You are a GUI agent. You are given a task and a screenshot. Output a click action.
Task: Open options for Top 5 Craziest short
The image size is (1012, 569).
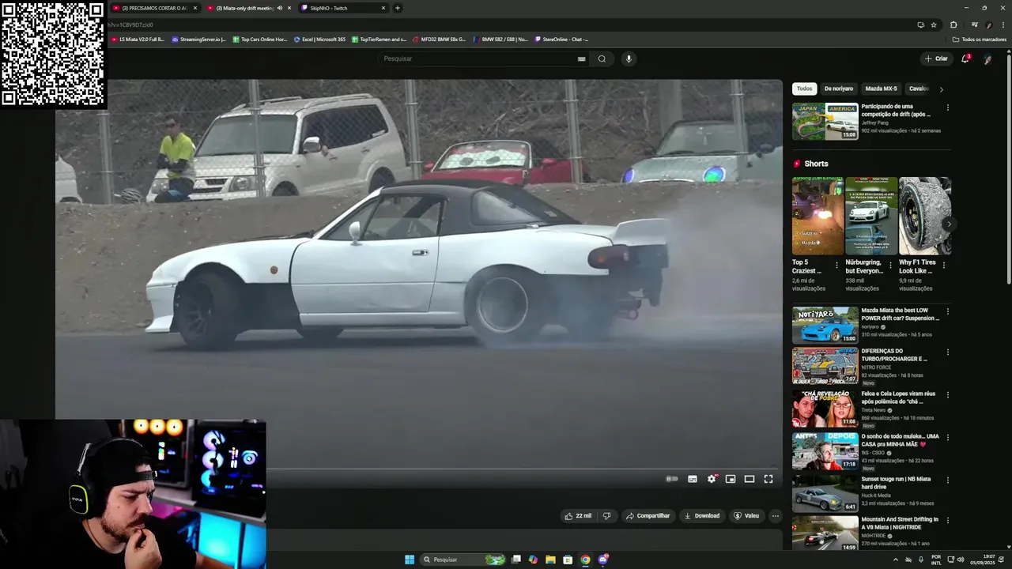(x=837, y=266)
